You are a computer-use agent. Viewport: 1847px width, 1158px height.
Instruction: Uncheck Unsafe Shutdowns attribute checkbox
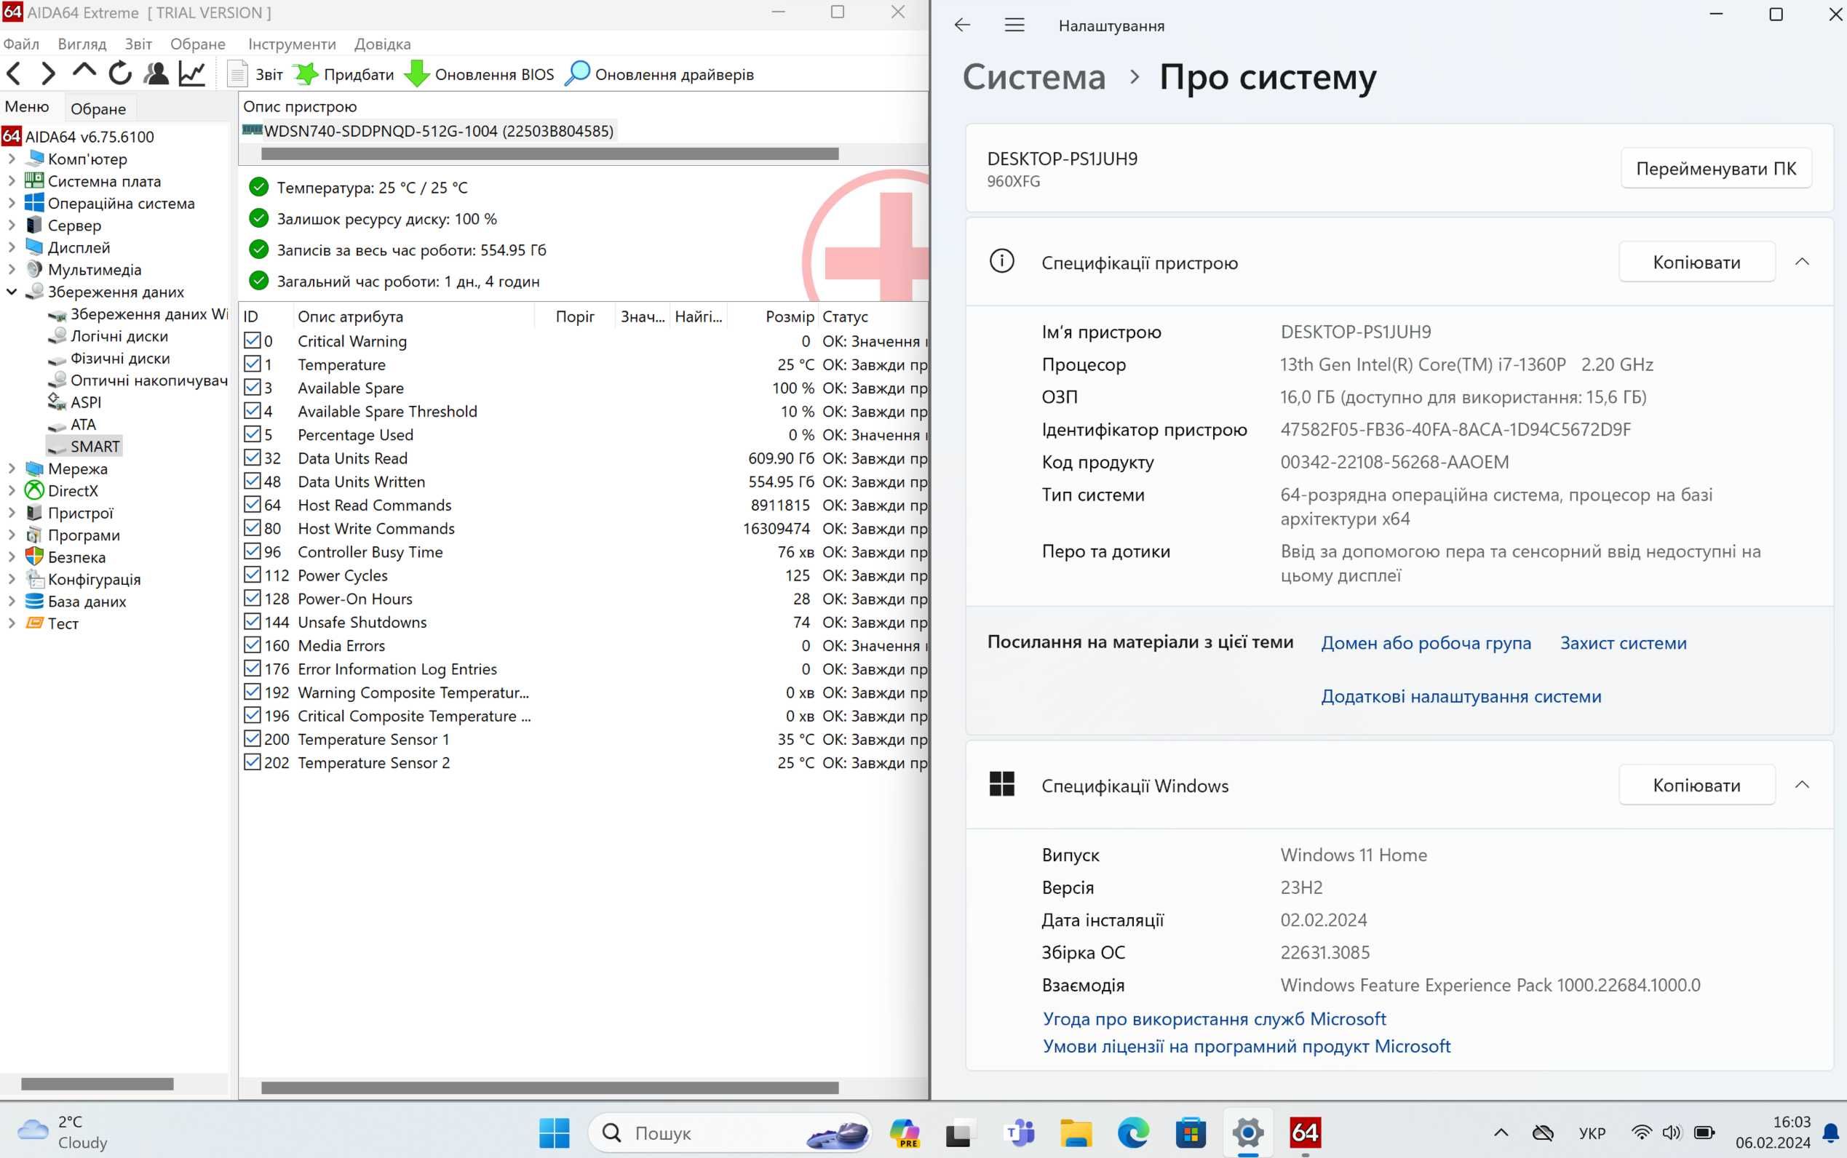coord(252,621)
